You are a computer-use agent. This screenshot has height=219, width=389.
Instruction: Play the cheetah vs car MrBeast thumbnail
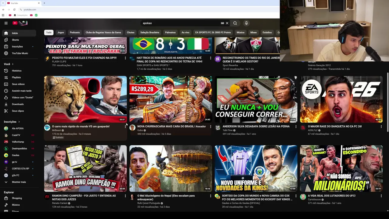(x=85, y=99)
